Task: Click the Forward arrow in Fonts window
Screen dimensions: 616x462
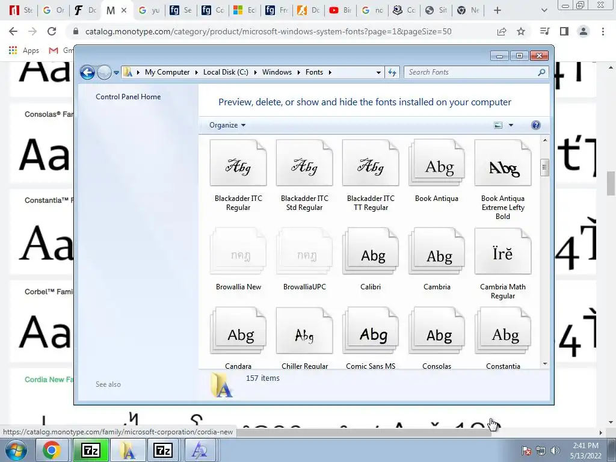Action: (103, 72)
